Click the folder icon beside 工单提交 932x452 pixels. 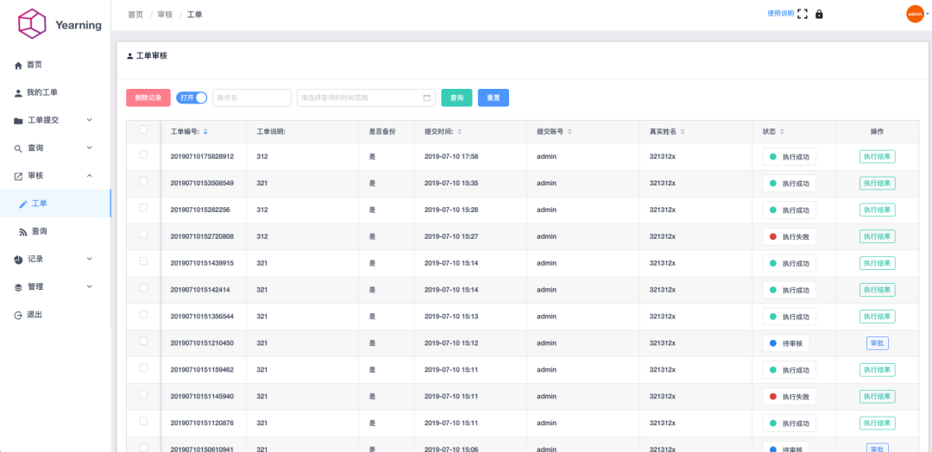click(x=18, y=121)
